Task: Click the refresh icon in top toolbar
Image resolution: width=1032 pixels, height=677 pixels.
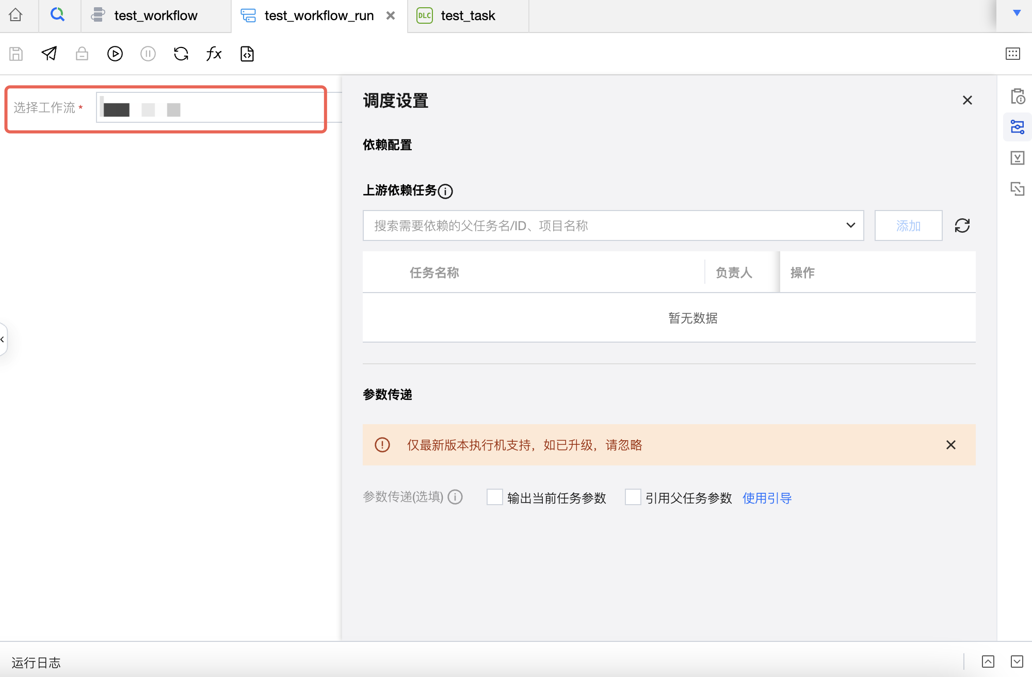Action: (x=181, y=54)
